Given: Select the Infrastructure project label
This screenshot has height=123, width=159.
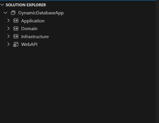Looking at the screenshot, I should click(35, 36).
